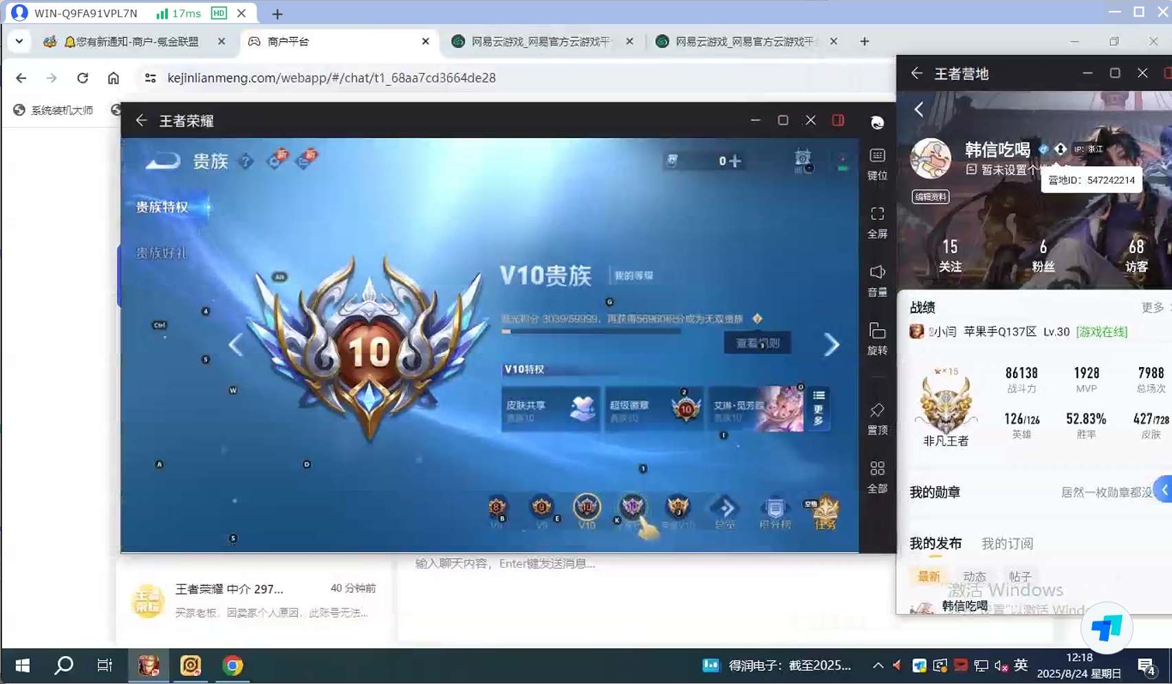Show previous noble level with left arrow
This screenshot has height=684, width=1172.
pos(236,344)
